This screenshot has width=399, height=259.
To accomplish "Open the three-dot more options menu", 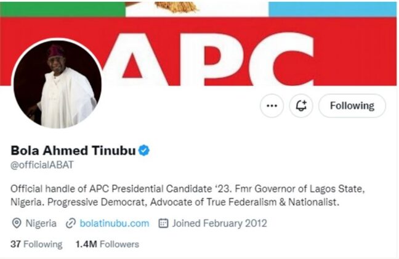I will 272,106.
